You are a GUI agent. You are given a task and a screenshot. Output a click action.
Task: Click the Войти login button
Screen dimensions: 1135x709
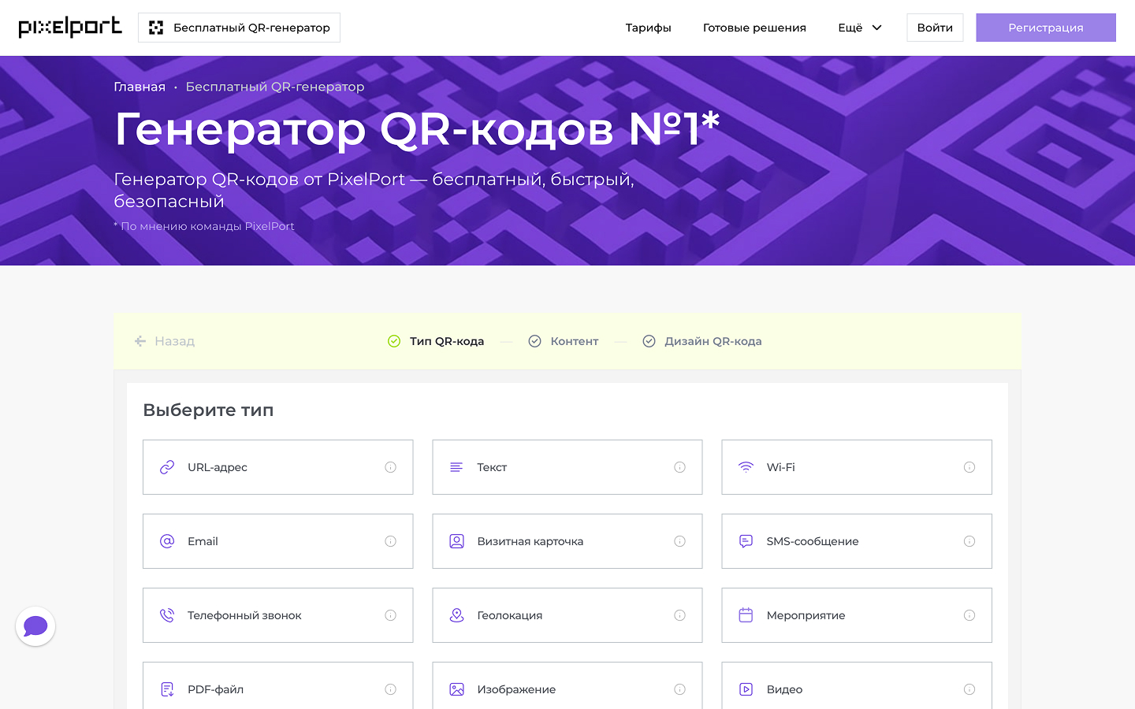click(935, 28)
